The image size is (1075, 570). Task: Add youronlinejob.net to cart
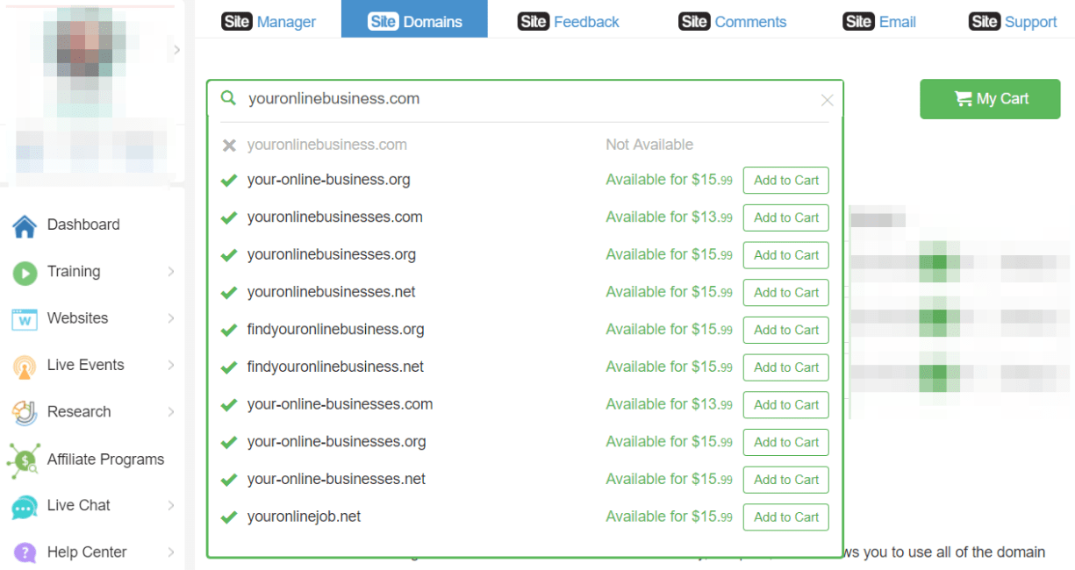tap(785, 517)
